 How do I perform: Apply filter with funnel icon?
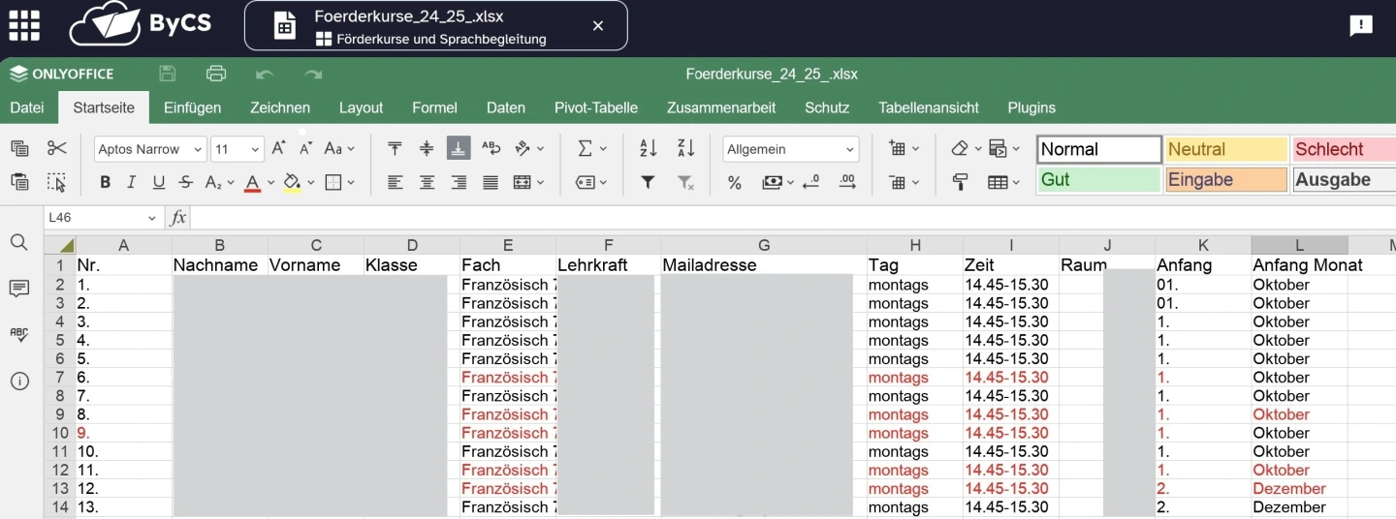click(x=649, y=182)
